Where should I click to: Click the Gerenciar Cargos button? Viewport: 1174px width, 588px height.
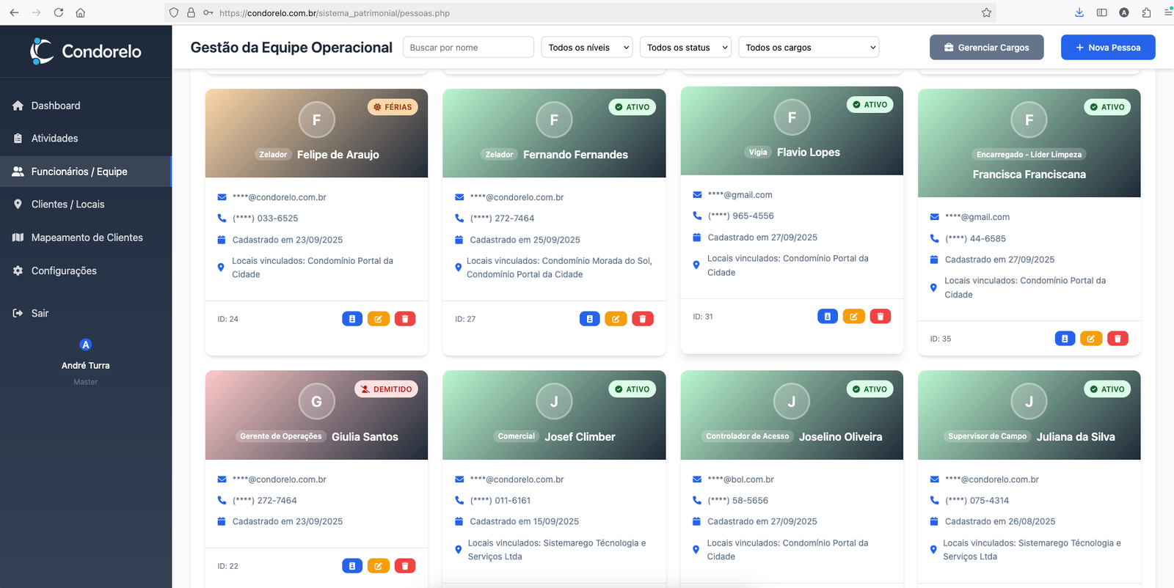986,48
